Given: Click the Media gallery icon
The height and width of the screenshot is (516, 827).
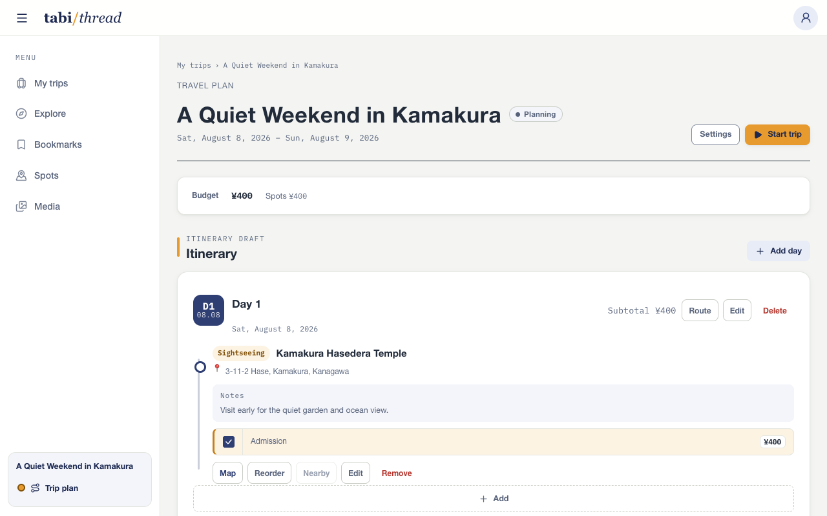Looking at the screenshot, I should pyautogui.click(x=21, y=206).
